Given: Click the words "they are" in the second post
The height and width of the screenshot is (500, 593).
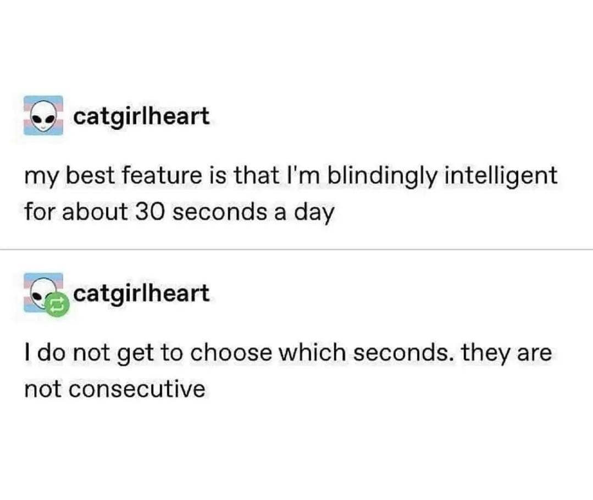Looking at the screenshot, I should point(505,353).
